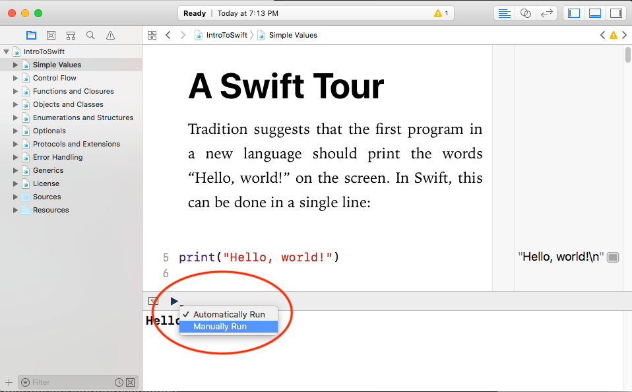Open the Project navigator folder icon

pos(31,35)
